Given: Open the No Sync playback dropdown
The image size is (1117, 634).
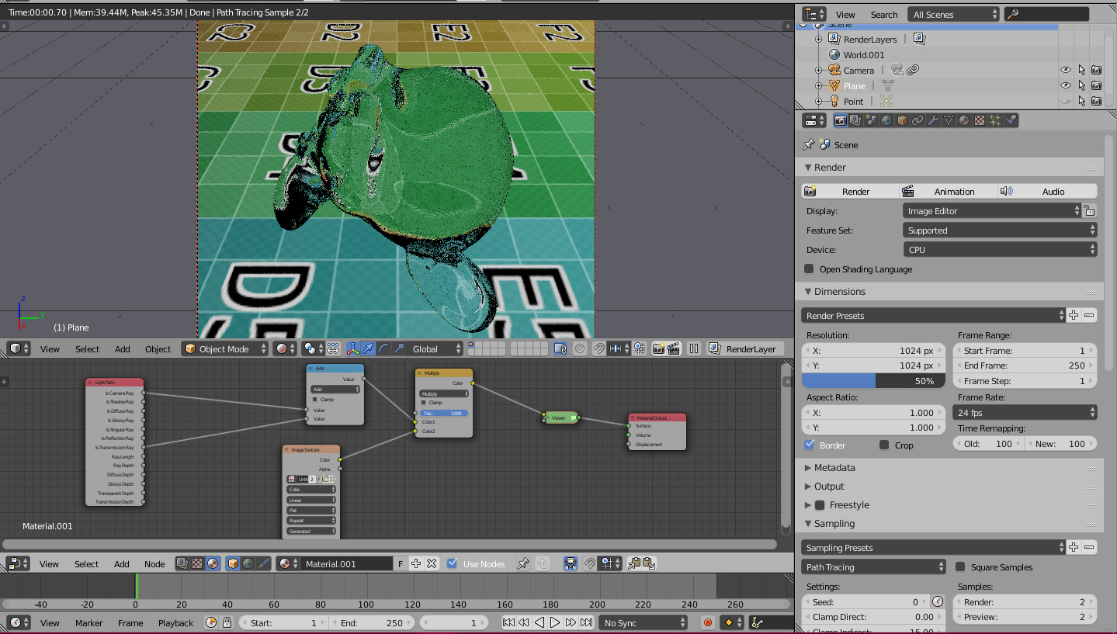Looking at the screenshot, I should click(643, 622).
